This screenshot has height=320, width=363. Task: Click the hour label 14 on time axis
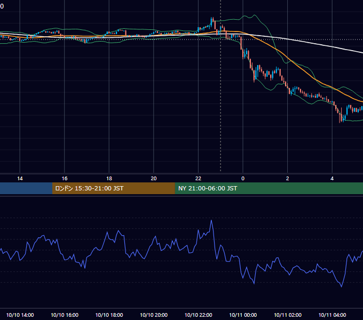click(20, 179)
